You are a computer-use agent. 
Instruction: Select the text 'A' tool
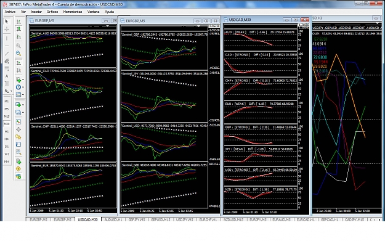point(7,76)
